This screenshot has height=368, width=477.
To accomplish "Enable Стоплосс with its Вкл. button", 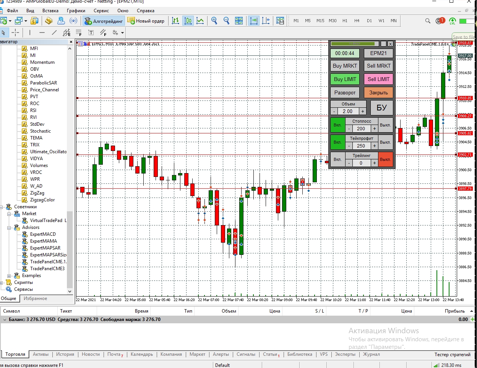I will [x=337, y=125].
